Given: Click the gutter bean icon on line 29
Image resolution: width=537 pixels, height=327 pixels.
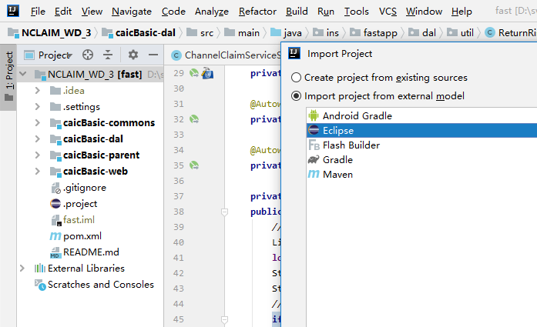Looking at the screenshot, I should [x=194, y=73].
